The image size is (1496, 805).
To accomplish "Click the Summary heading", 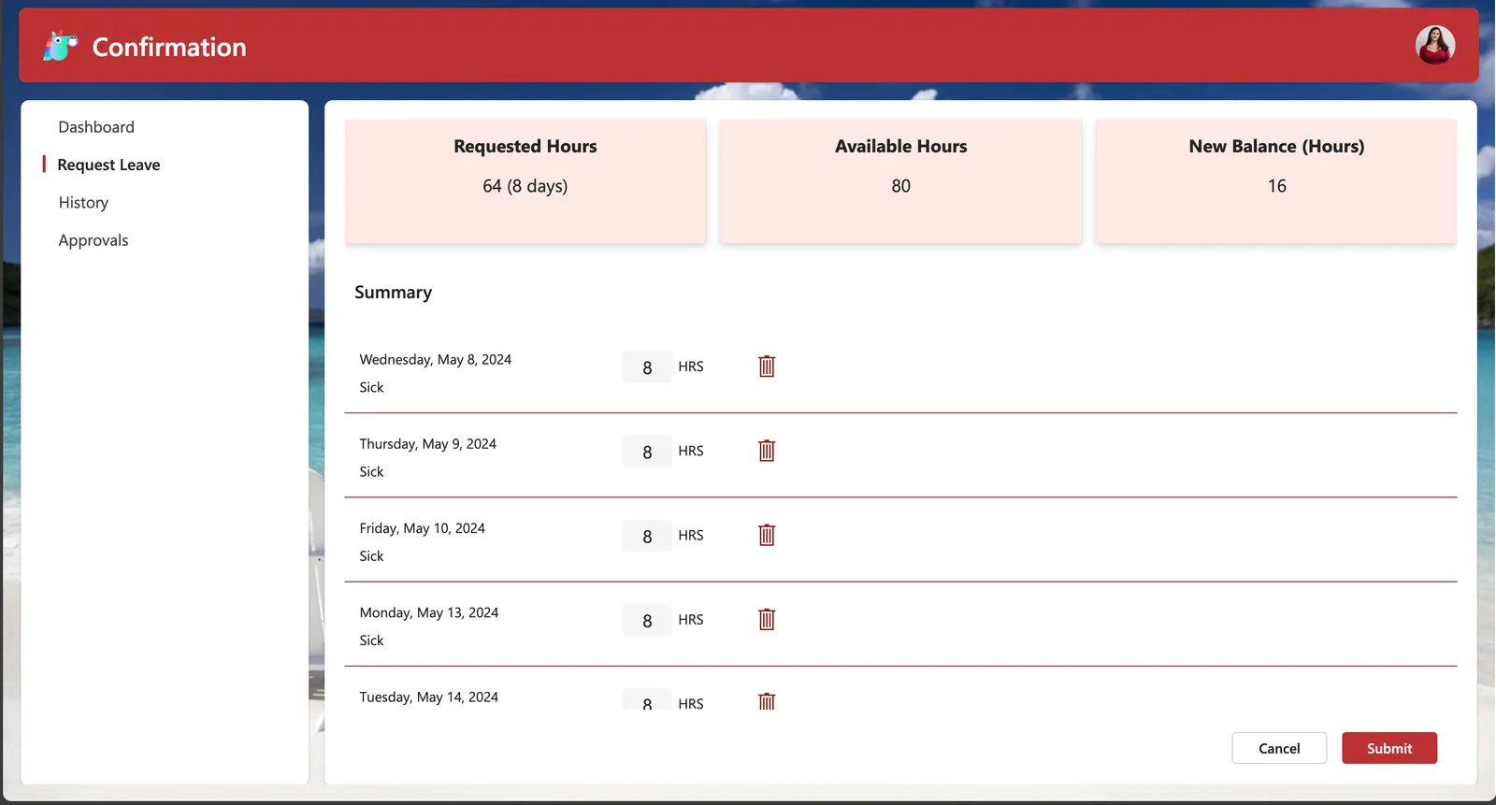I will click(394, 293).
